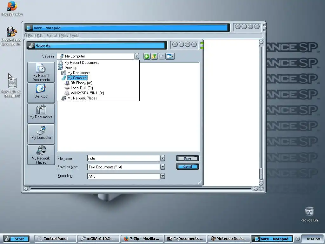
Task: Click the Cancel button
Action: click(187, 166)
